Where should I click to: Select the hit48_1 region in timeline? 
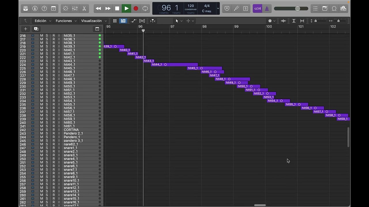tap(232, 79)
